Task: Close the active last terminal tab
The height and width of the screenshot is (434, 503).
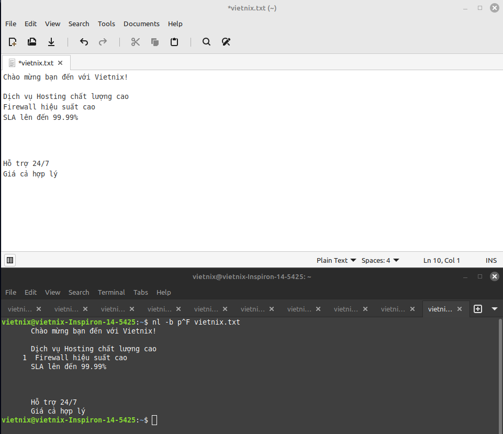Action: [x=460, y=309]
